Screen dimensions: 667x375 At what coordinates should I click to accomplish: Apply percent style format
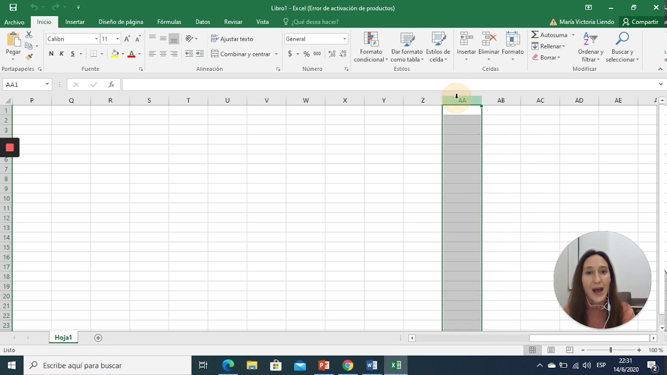coord(306,54)
